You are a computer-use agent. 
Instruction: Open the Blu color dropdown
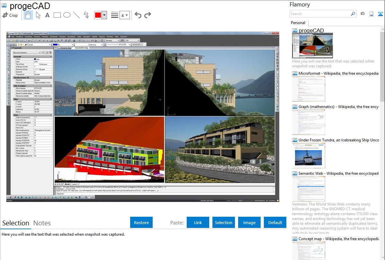coord(63,45)
